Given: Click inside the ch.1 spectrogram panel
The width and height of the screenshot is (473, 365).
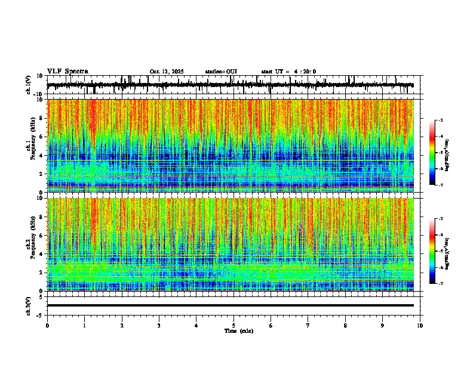Looking at the screenshot, I should (231, 146).
